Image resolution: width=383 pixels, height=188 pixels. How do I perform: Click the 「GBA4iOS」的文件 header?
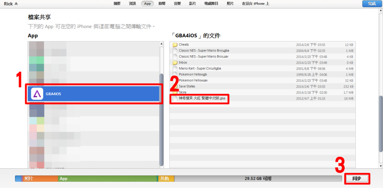196,36
